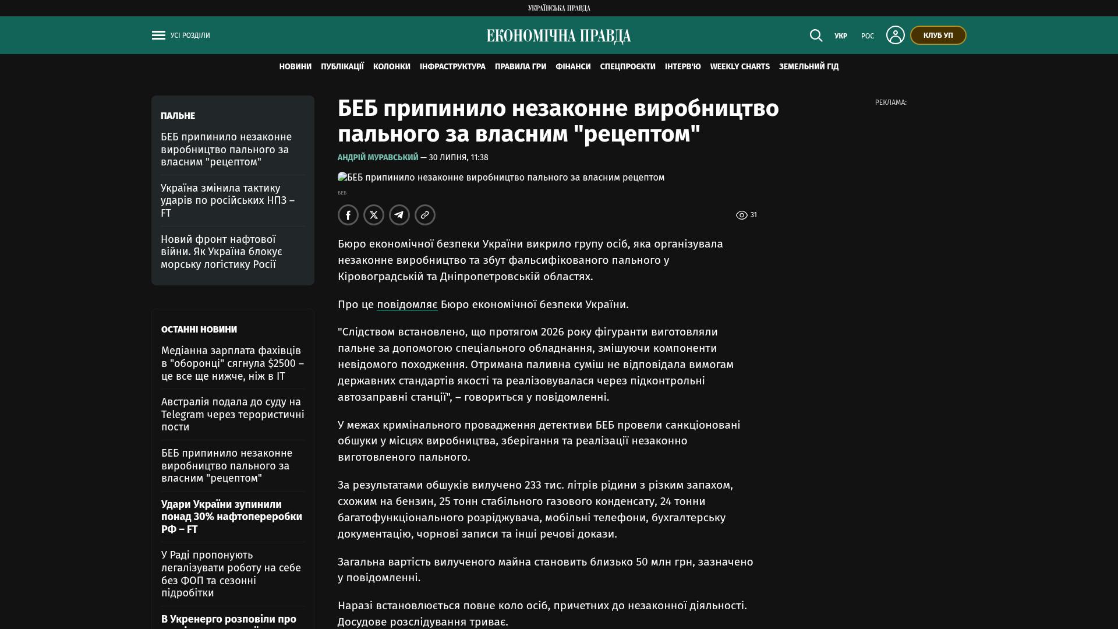Open the Спецпроєкти menu item
Viewport: 1118px width, 629px height.
tap(628, 67)
